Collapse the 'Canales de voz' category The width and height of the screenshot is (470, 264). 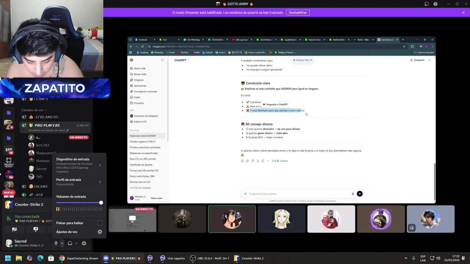pos(34,110)
